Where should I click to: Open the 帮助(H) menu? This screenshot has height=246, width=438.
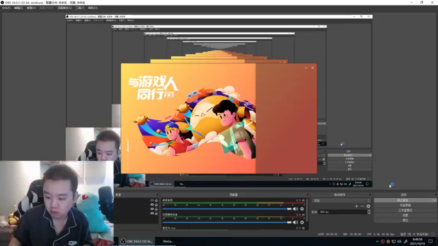(x=93, y=8)
